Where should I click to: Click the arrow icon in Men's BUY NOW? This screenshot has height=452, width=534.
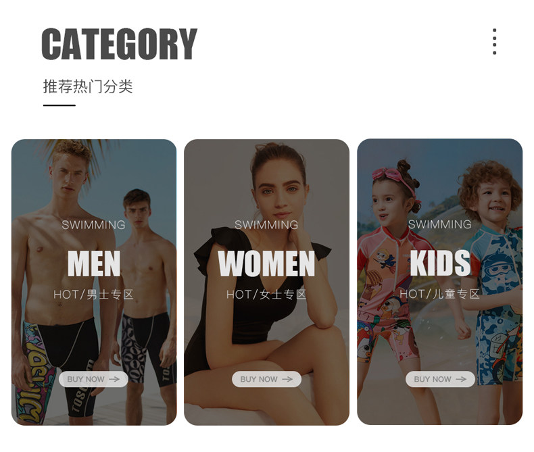[114, 379]
